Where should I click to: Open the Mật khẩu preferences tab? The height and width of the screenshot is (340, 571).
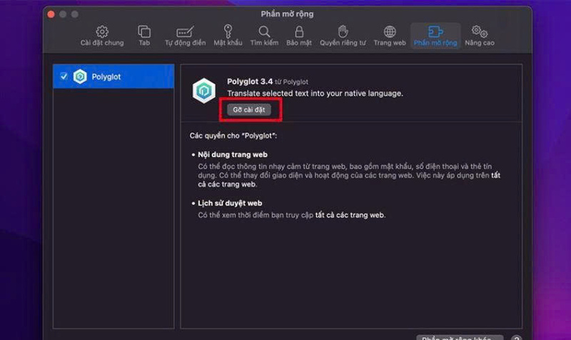228,36
